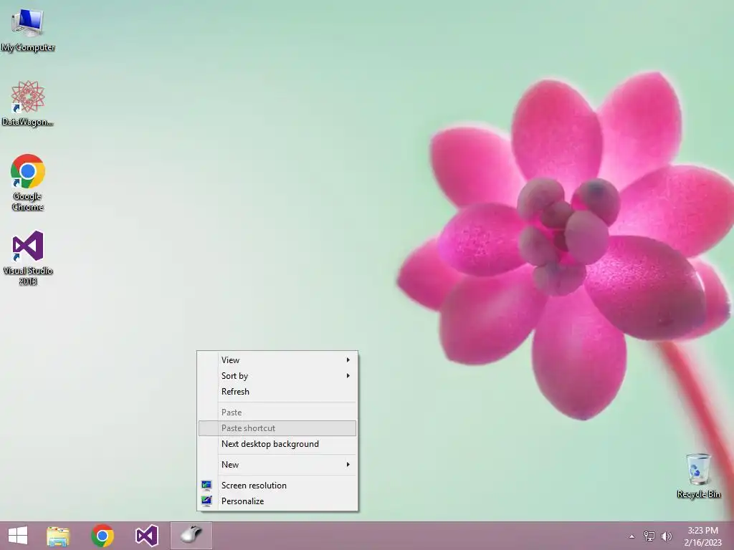This screenshot has height=550, width=734.
Task: Click the mouse app taskbar icon
Action: [191, 536]
